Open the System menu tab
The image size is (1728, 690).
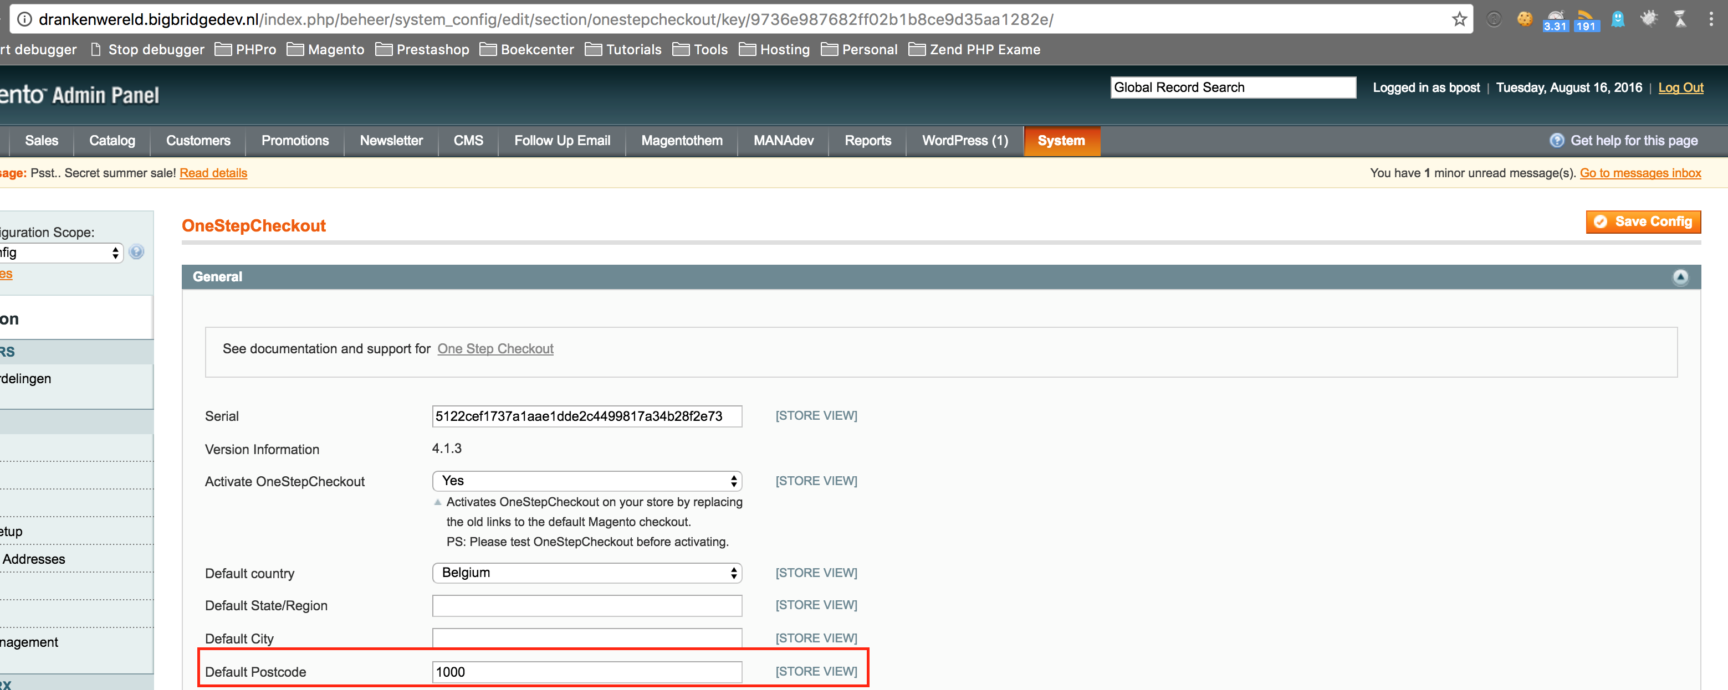point(1061,141)
